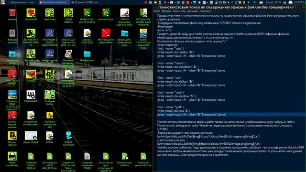Screen dimensions: 306x172
Task: Open the Вид menu in editor
Action: [184, 11]
